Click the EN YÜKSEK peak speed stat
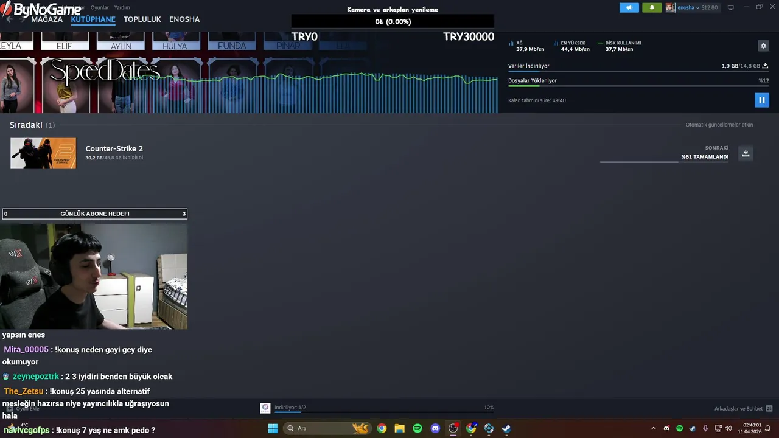 [x=571, y=46]
